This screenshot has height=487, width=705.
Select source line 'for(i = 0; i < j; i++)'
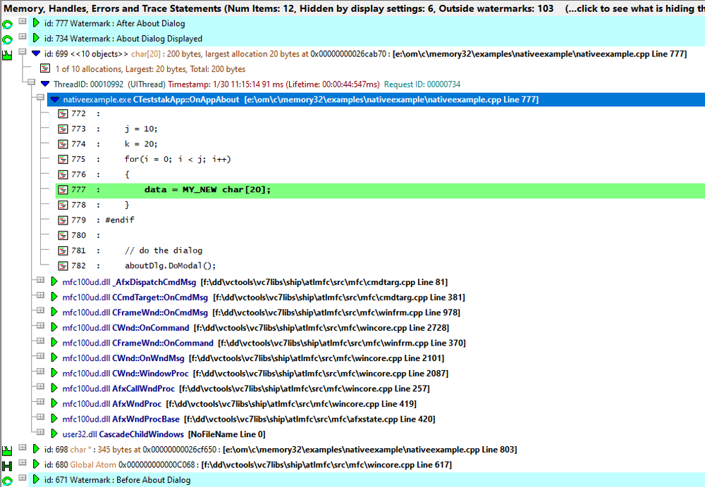point(178,159)
